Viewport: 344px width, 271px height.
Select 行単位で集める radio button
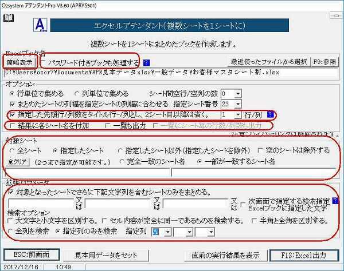(12, 94)
